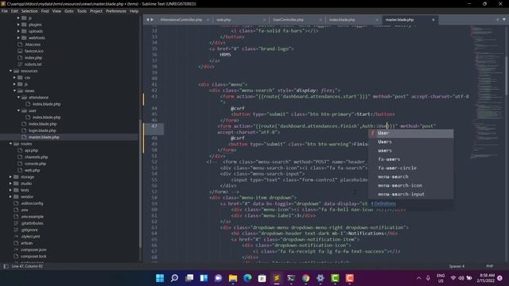The height and width of the screenshot is (286, 509).
Task: Open the File menu
Action: 5,11
